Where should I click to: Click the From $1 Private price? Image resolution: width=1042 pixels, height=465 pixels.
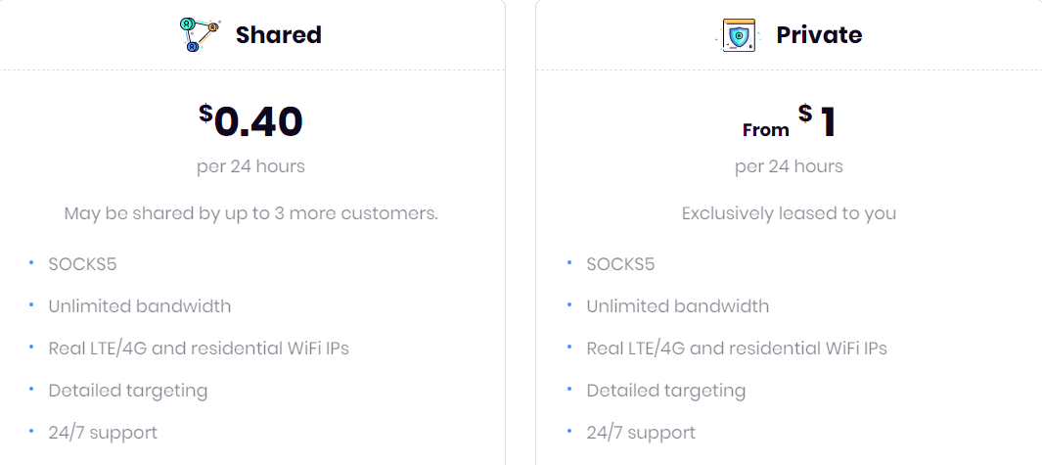tap(789, 122)
